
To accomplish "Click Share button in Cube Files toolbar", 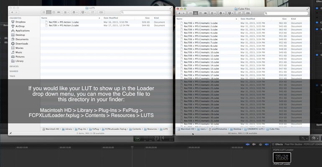I will click(x=239, y=13).
